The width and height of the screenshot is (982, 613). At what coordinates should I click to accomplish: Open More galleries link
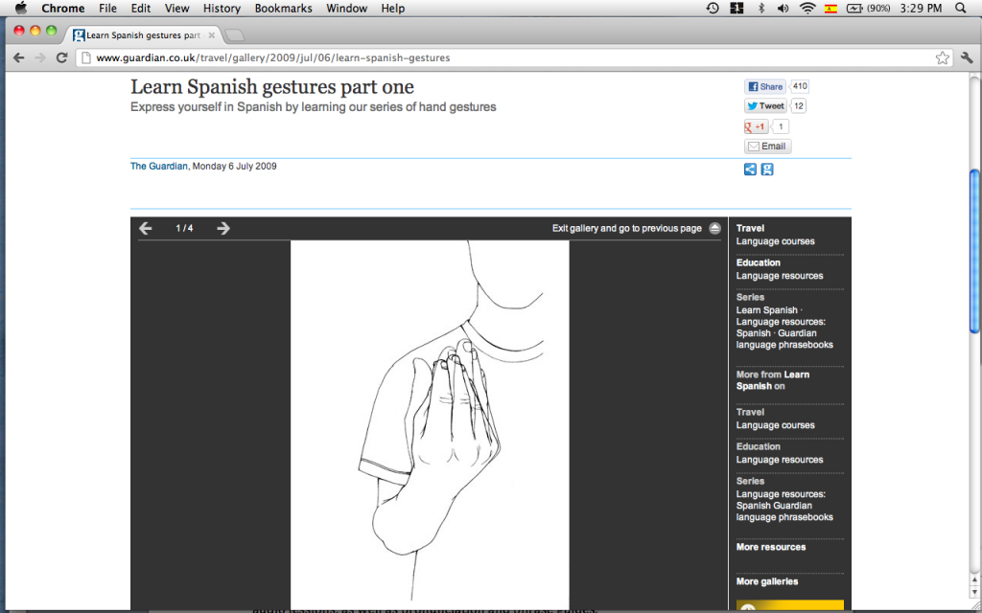767,581
